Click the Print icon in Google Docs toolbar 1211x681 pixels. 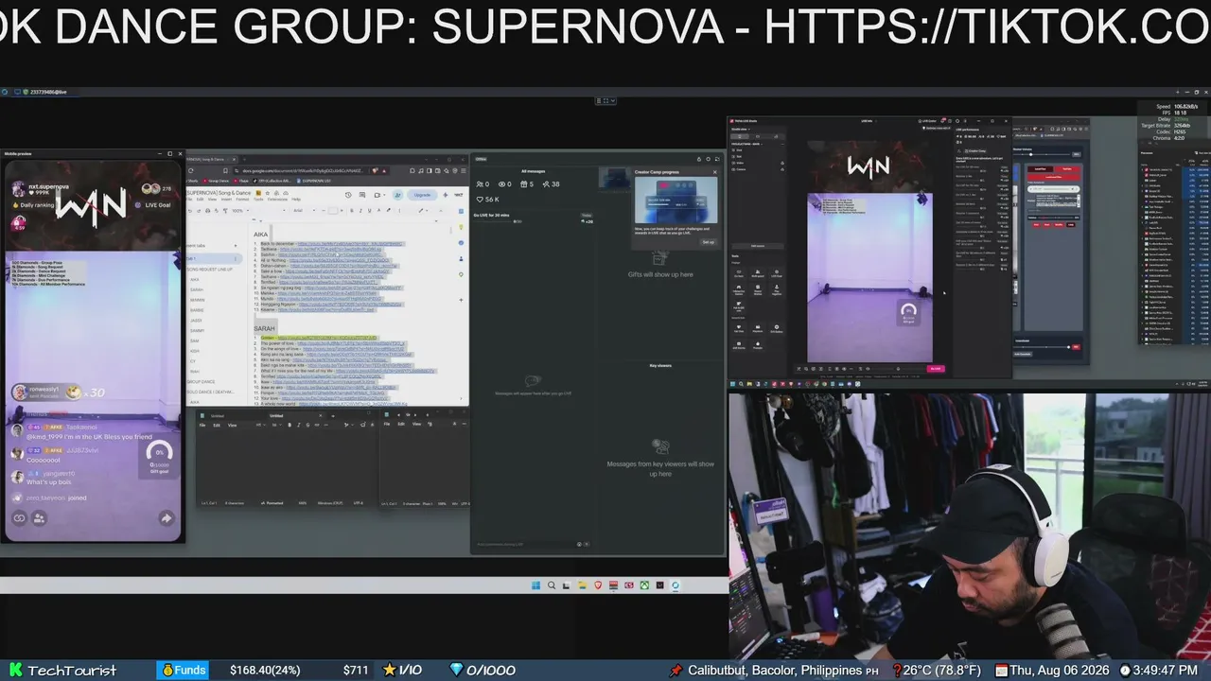click(x=208, y=211)
